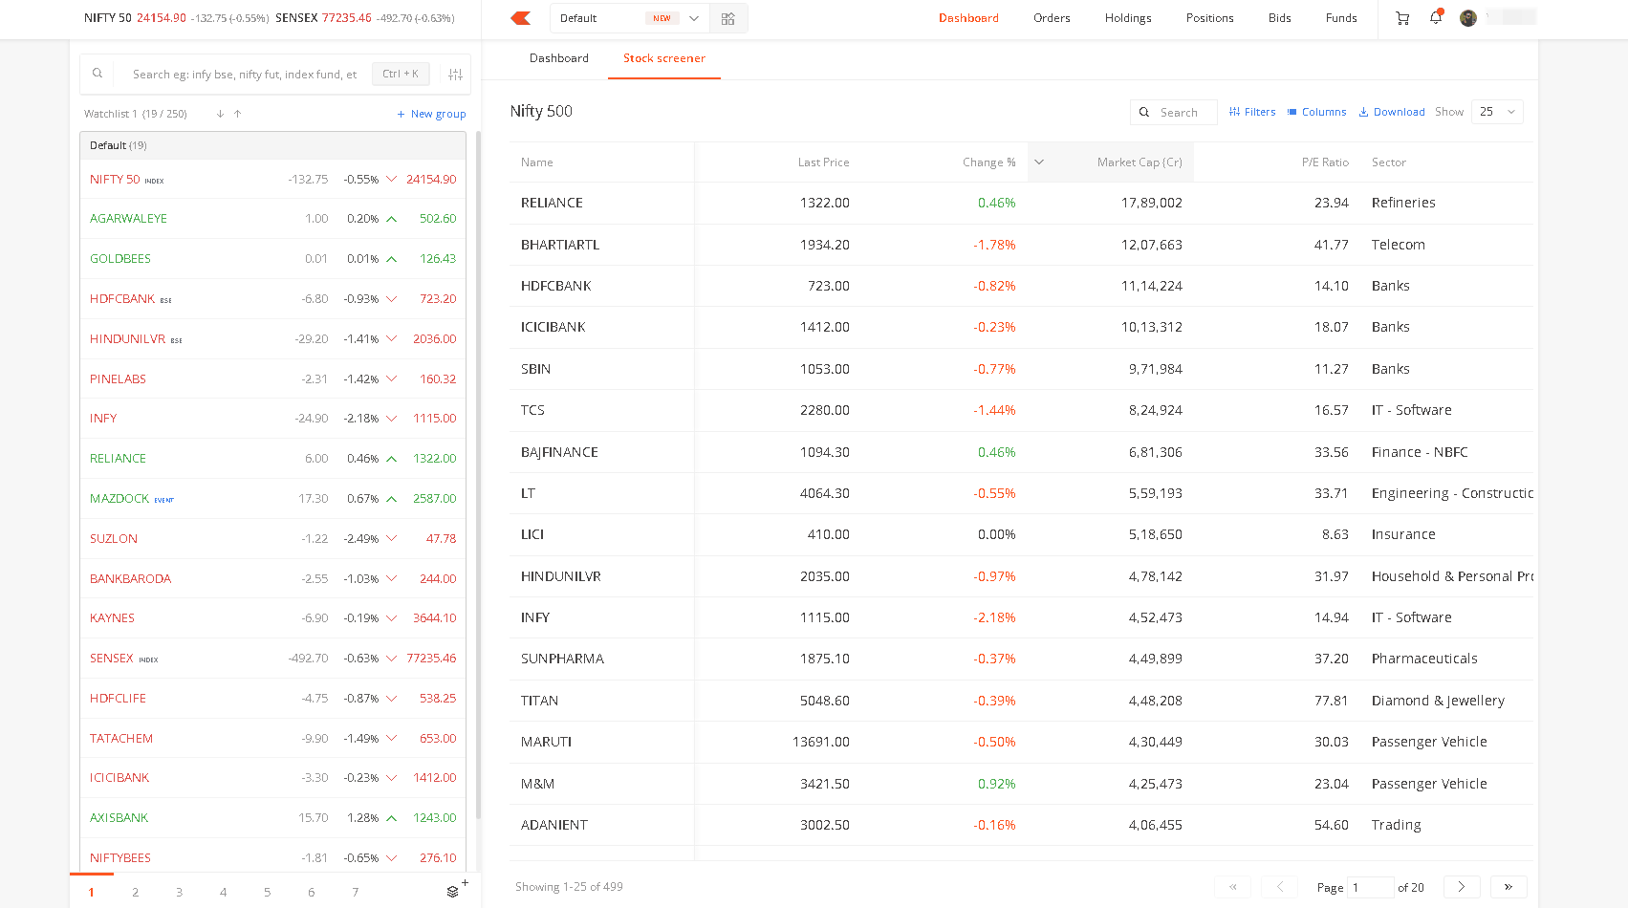Toggle the sort chevron beside Change %
This screenshot has width=1628, height=908.
point(1039,162)
